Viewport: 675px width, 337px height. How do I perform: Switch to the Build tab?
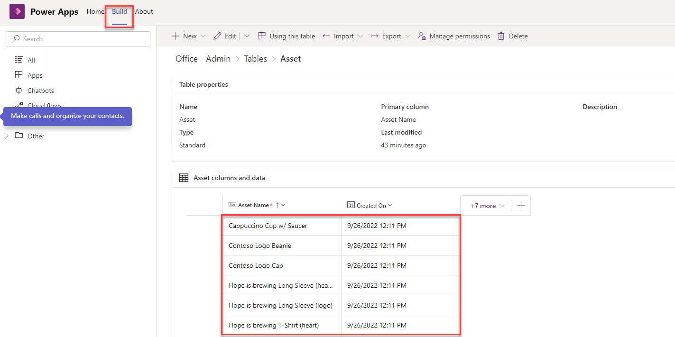[120, 11]
